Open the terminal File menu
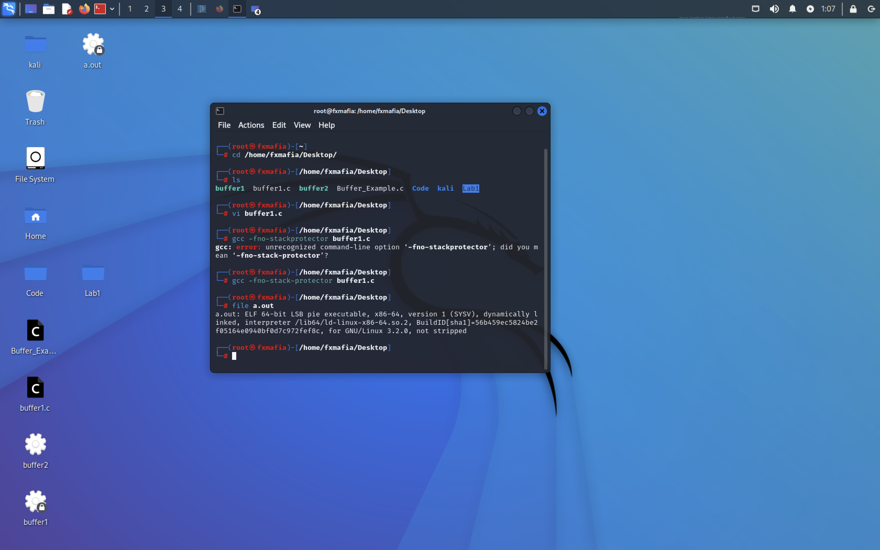This screenshot has height=550, width=880. click(224, 125)
